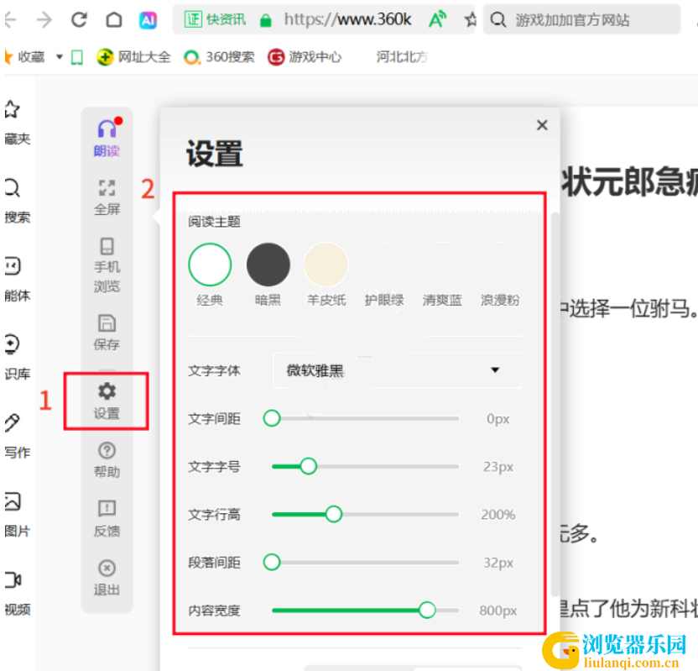Select the 经典 white reading theme
Viewport: 698px width, 671px height.
(210, 265)
